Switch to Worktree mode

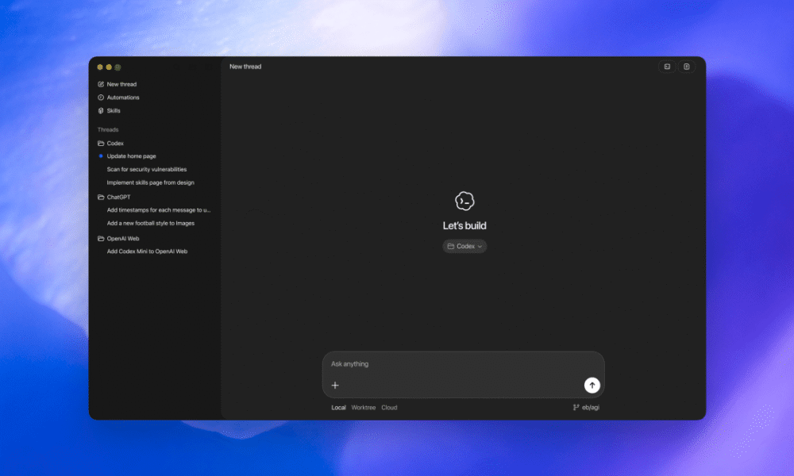(364, 408)
